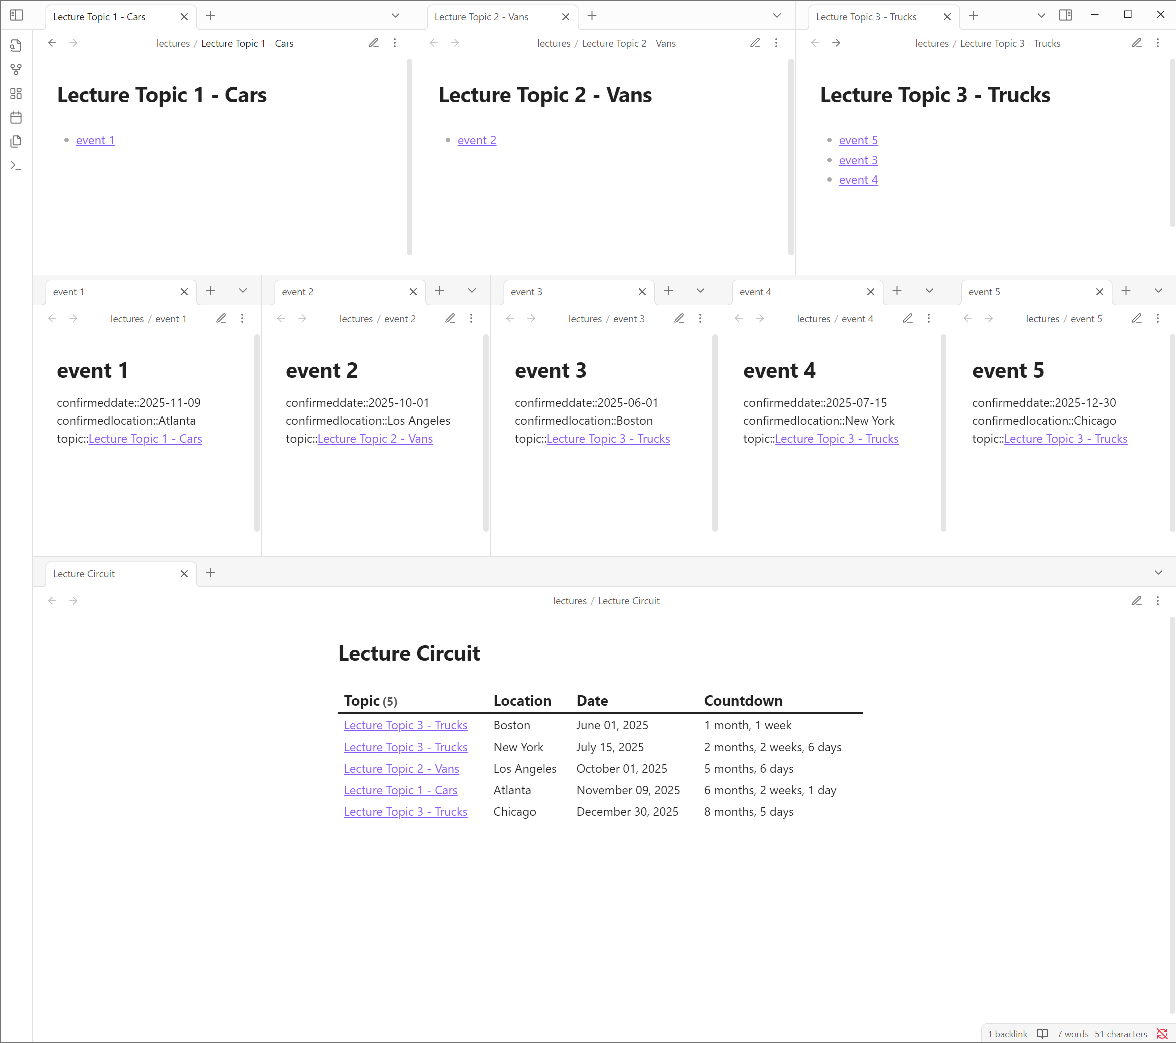
Task: Click the 1 backlink status bar item
Action: coord(1007,1034)
